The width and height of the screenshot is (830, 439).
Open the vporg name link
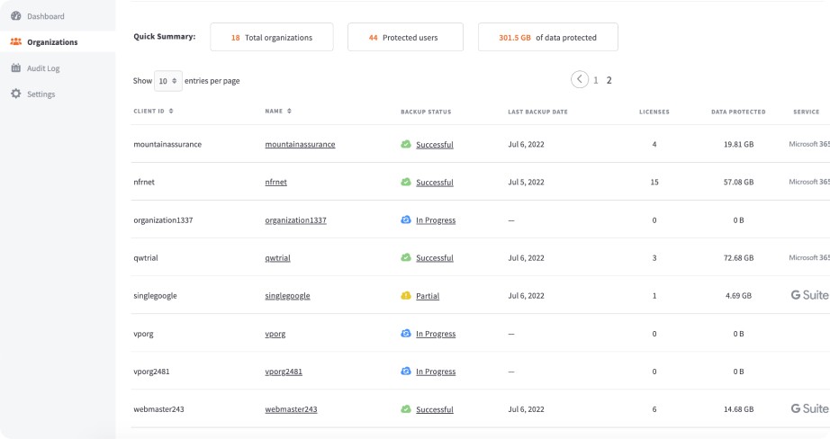point(275,334)
